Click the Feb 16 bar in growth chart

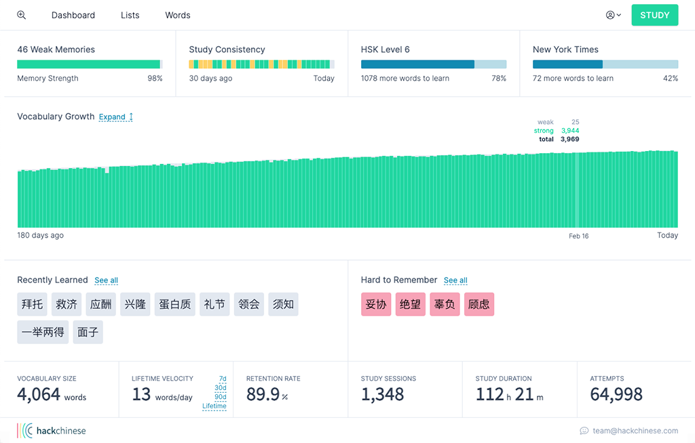pyautogui.click(x=577, y=190)
